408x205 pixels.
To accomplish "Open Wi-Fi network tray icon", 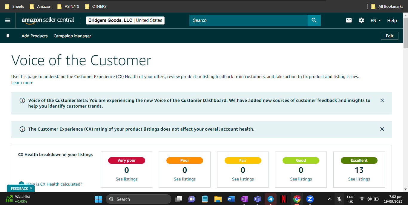I will pos(362,199).
